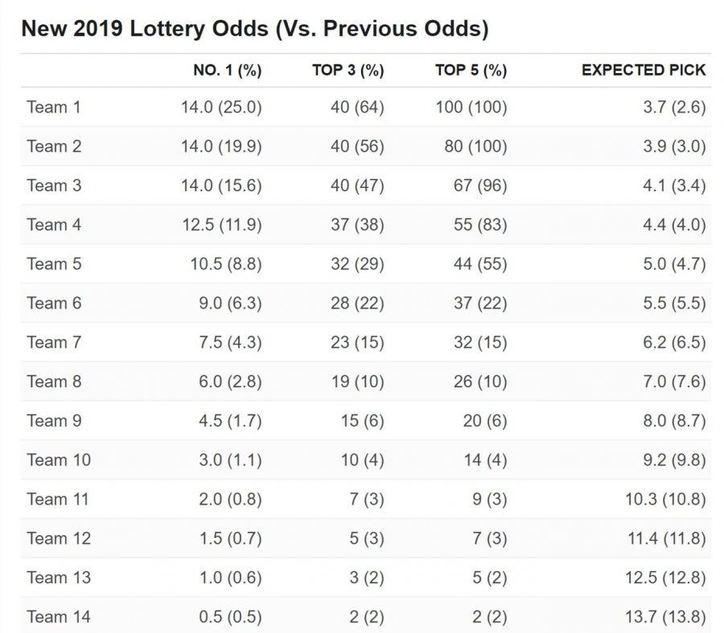Viewport: 724px width, 633px height.
Task: Select the Team 3 row label
Action: pos(54,186)
